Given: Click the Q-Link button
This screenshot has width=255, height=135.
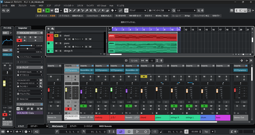Looking at the screenshot, I should [134, 61].
